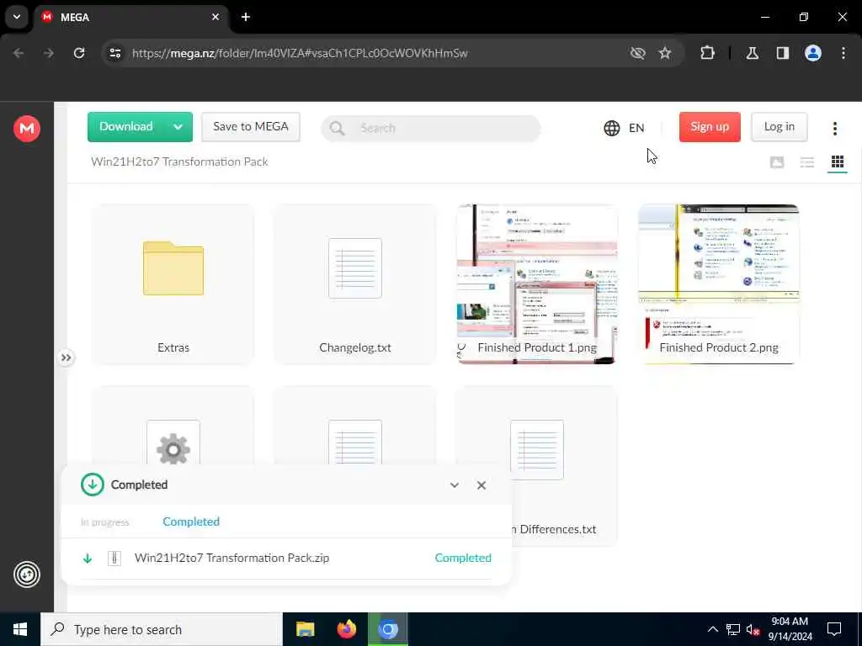
Task: Open the browser tab search dropdown
Action: (17, 17)
